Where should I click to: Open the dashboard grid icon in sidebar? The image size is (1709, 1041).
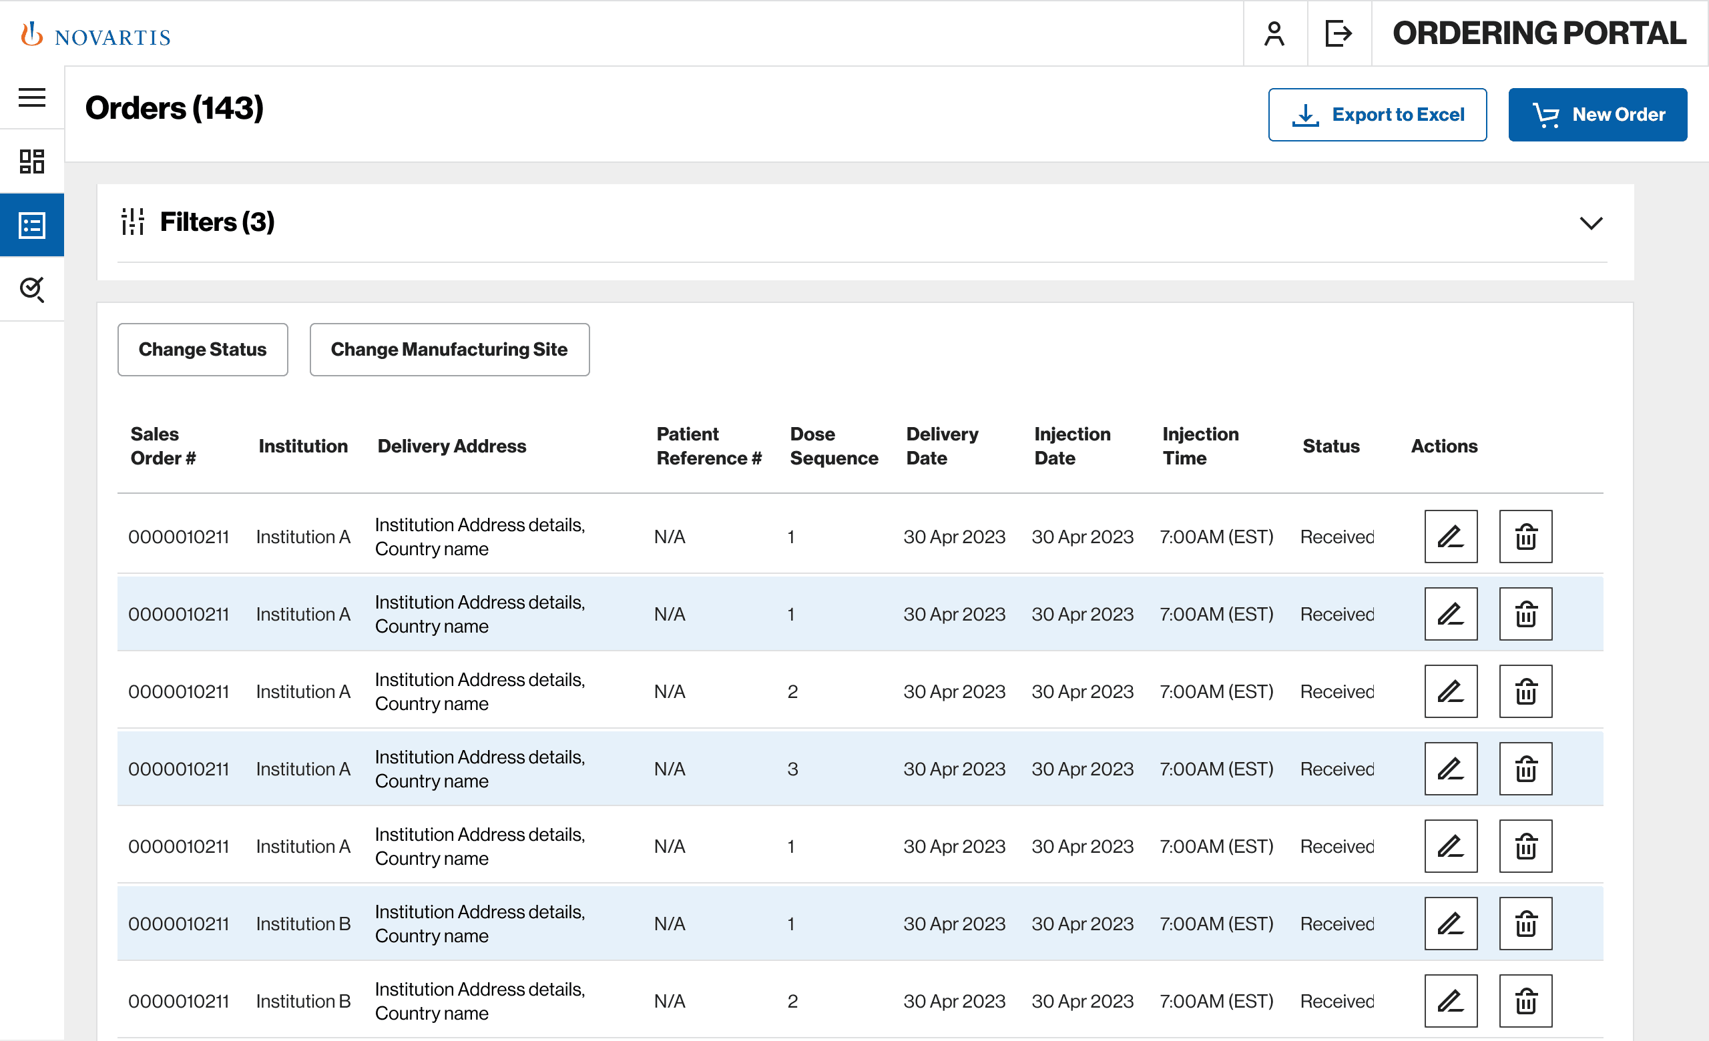pyautogui.click(x=32, y=161)
